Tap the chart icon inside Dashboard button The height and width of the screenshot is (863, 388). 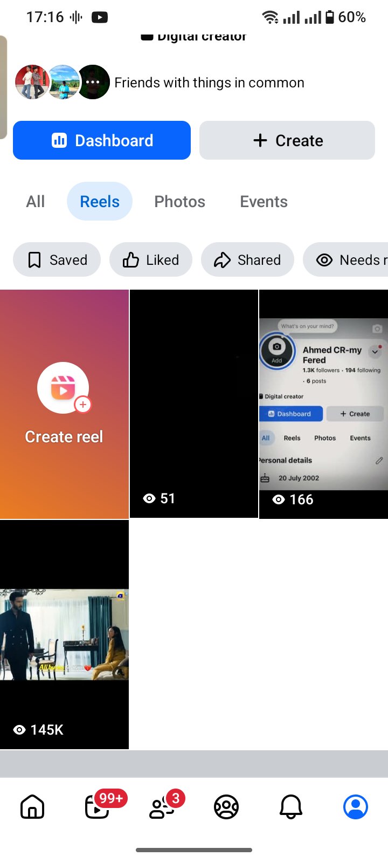(x=59, y=140)
